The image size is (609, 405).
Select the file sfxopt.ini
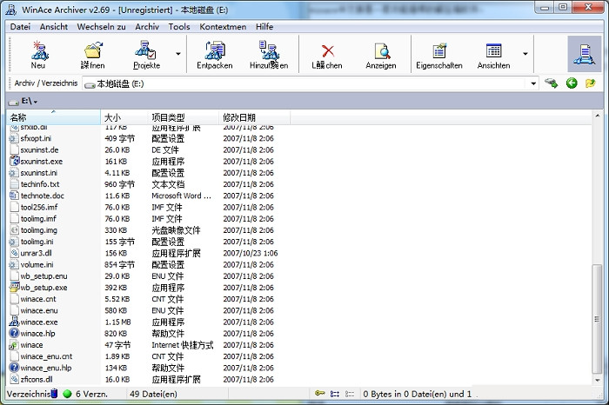(x=36, y=138)
